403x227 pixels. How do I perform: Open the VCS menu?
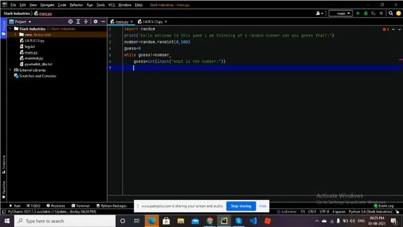(x=111, y=5)
